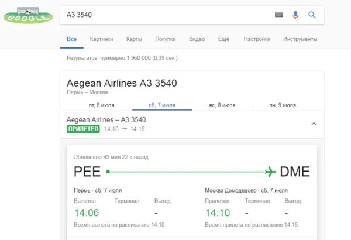This screenshot has height=240, width=351.
Task: Collapse the Aegean Airlines flight details
Action: (314, 124)
